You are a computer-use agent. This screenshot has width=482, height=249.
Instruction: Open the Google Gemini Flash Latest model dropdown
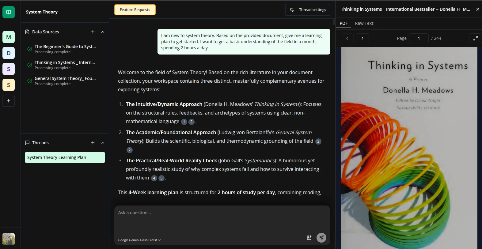(x=139, y=240)
